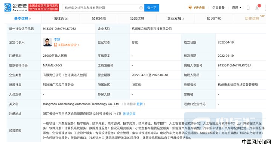Click the 更新 link next to English name
Screen dimensions: 274x153
click(140, 104)
